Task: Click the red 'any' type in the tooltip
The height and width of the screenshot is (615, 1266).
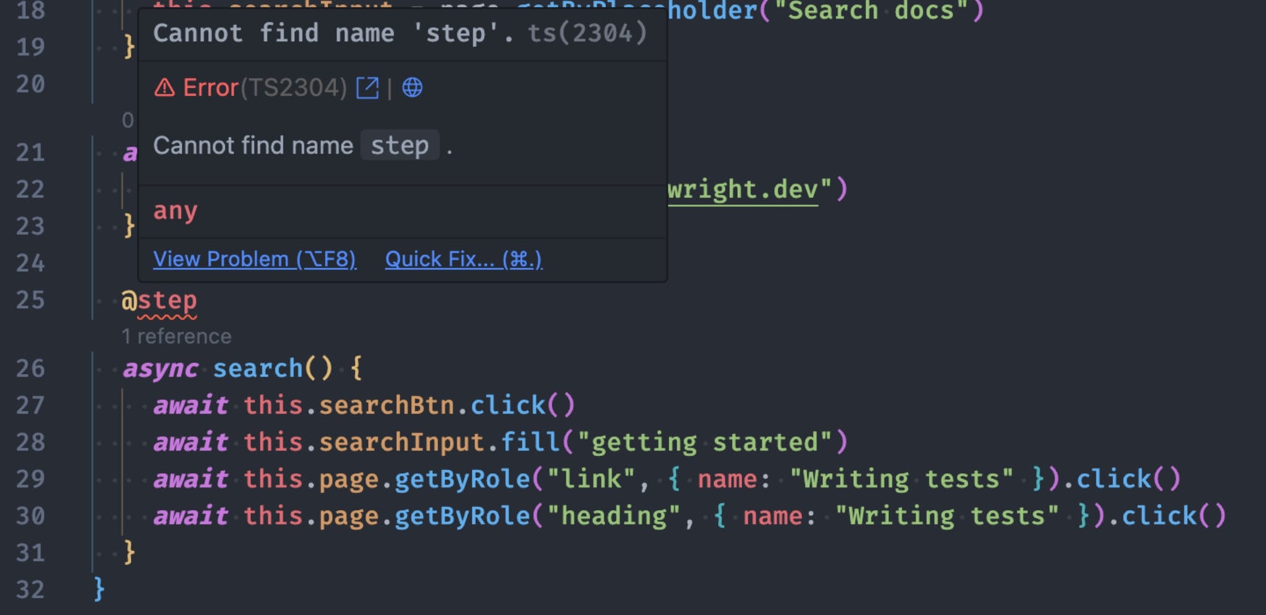Action: pyautogui.click(x=175, y=211)
